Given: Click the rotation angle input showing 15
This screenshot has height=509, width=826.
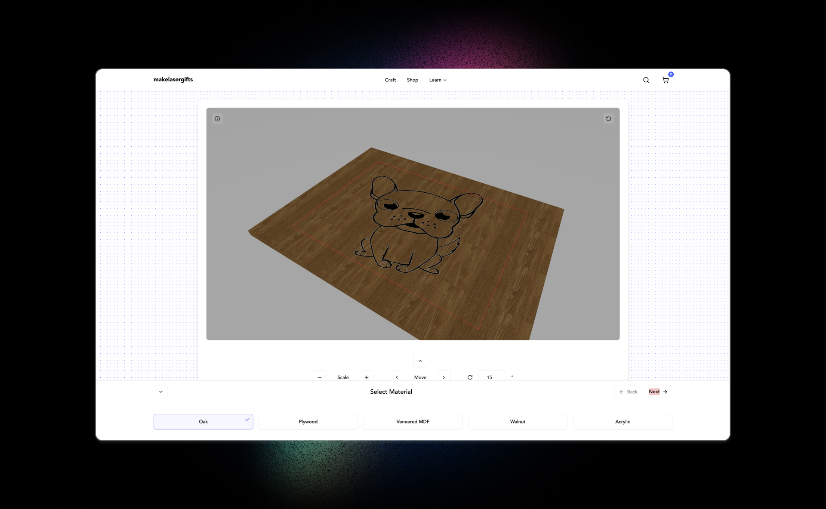Looking at the screenshot, I should [x=491, y=377].
